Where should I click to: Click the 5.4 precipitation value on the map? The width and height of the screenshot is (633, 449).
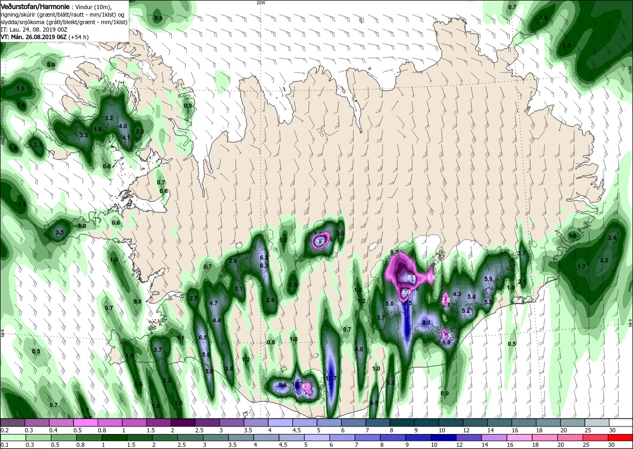point(472,297)
